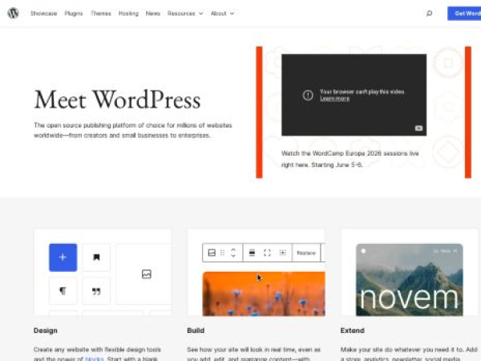Screen dimensions: 481x361
Task: Click the orange flower image thumbnail
Action: click(264, 294)
